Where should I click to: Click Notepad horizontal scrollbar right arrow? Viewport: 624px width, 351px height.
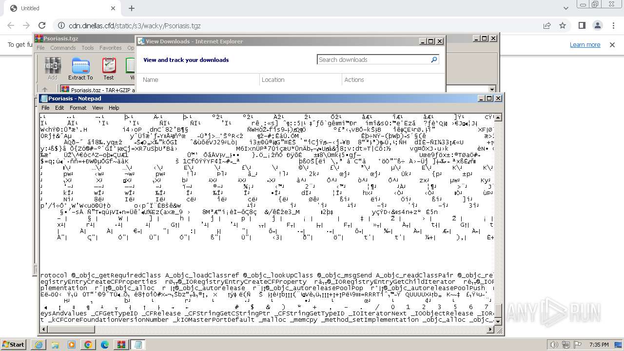490,330
